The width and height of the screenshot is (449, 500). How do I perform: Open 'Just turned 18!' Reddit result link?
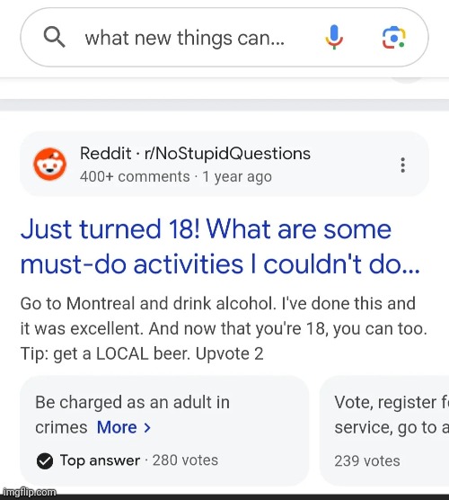[x=220, y=246]
